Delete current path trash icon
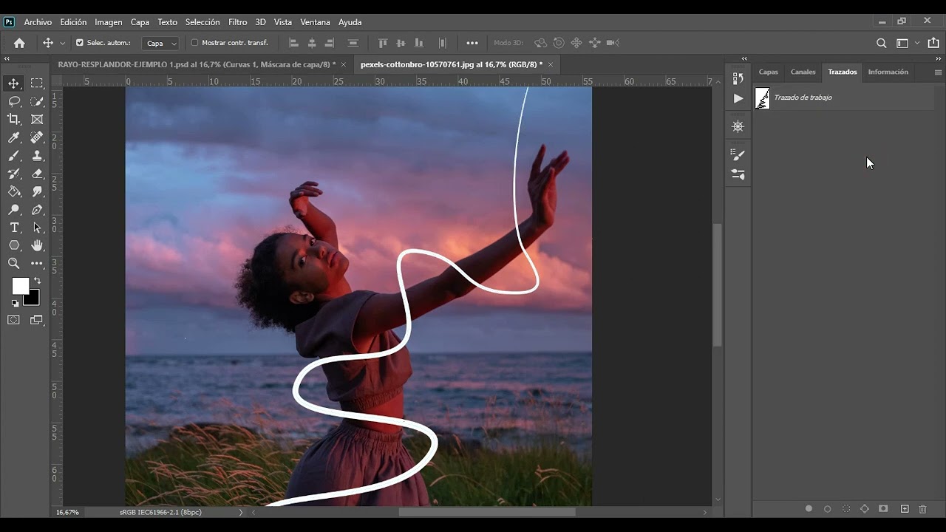This screenshot has width=946, height=532. [x=922, y=509]
